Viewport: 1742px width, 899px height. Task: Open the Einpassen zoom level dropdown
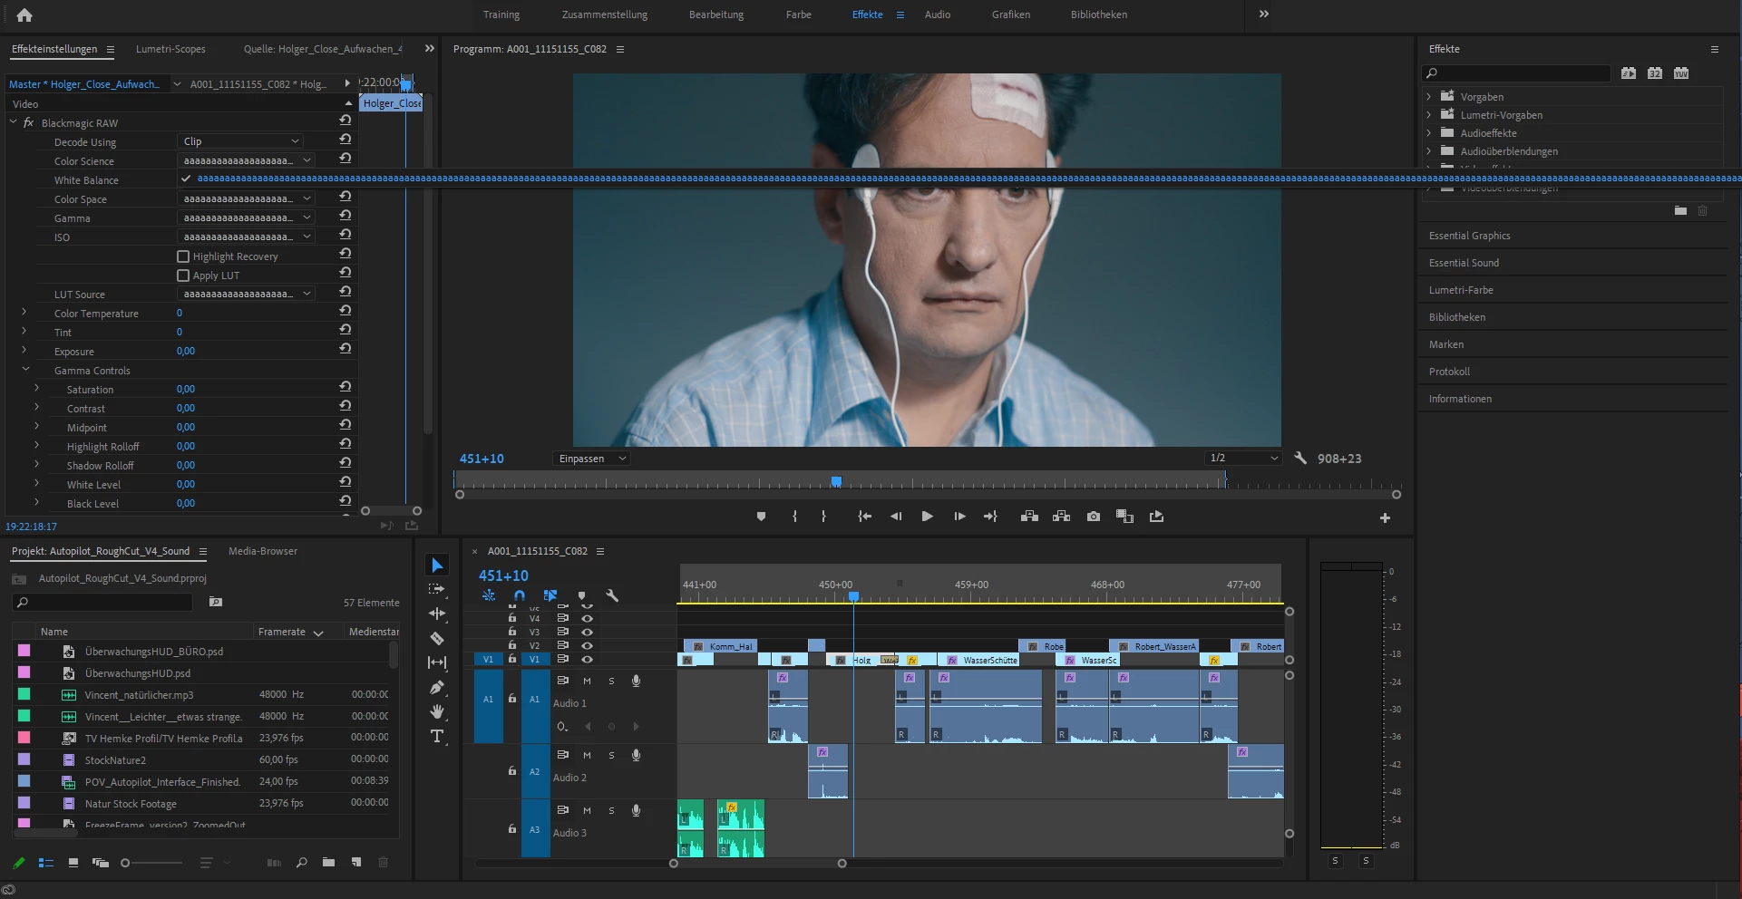click(x=592, y=459)
